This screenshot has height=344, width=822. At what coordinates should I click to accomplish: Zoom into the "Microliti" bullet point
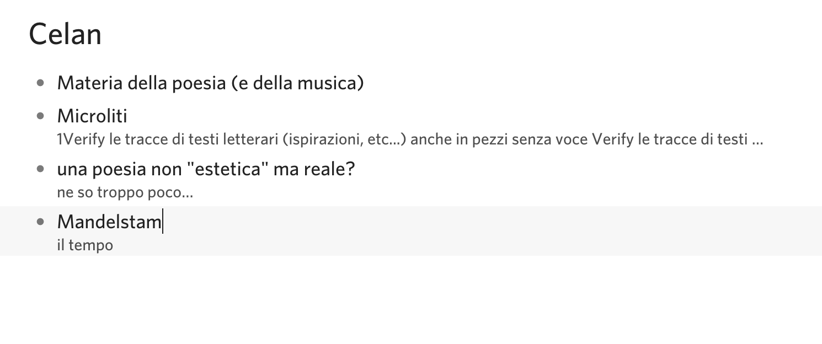click(40, 116)
